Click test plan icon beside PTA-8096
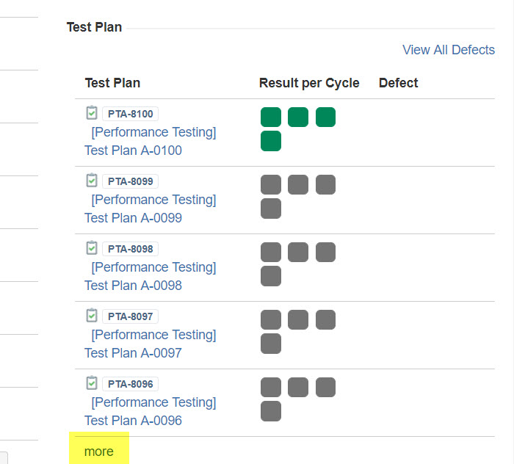Screen dimensions: 514x464 pyautogui.click(x=92, y=383)
